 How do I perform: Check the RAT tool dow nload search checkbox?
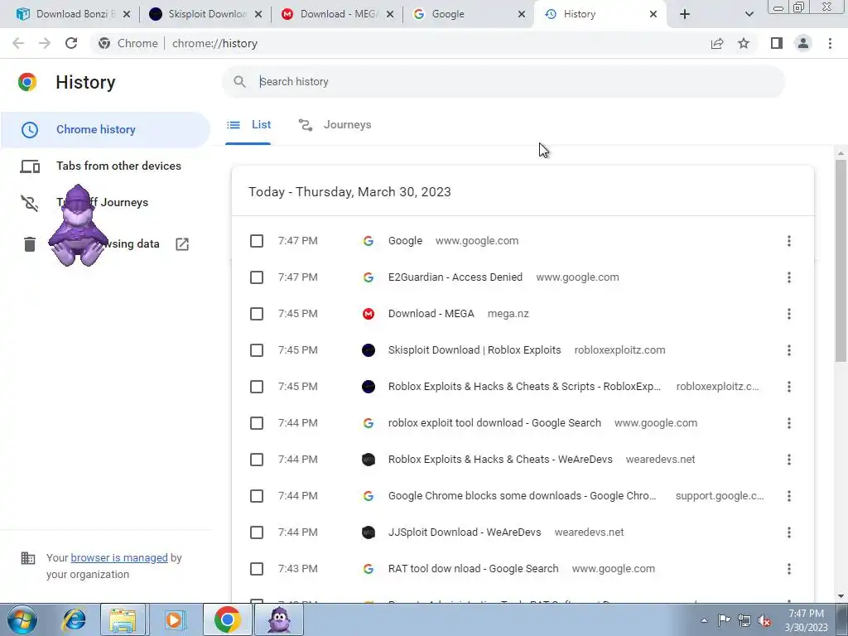(257, 569)
